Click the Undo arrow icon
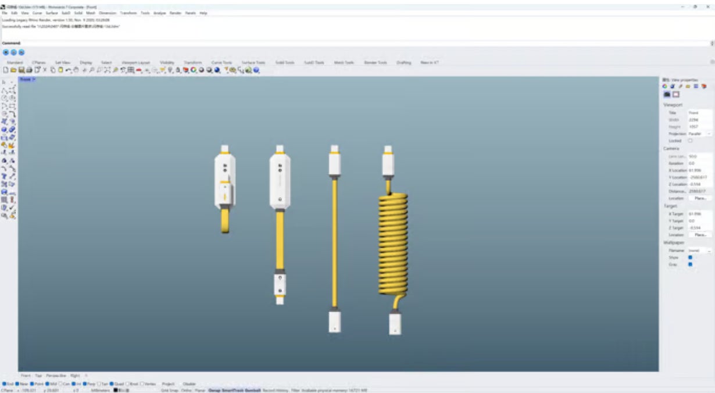Screen dimensions: 715x393 (69, 70)
